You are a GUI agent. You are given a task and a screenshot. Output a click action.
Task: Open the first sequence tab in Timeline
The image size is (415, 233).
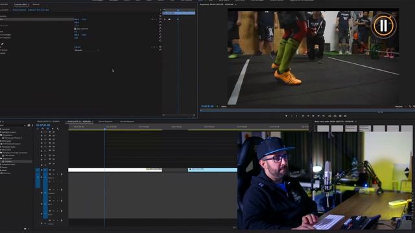49,122
